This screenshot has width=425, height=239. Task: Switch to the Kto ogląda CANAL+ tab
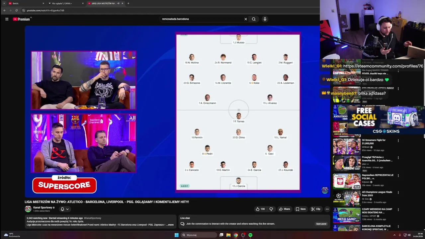click(x=65, y=3)
